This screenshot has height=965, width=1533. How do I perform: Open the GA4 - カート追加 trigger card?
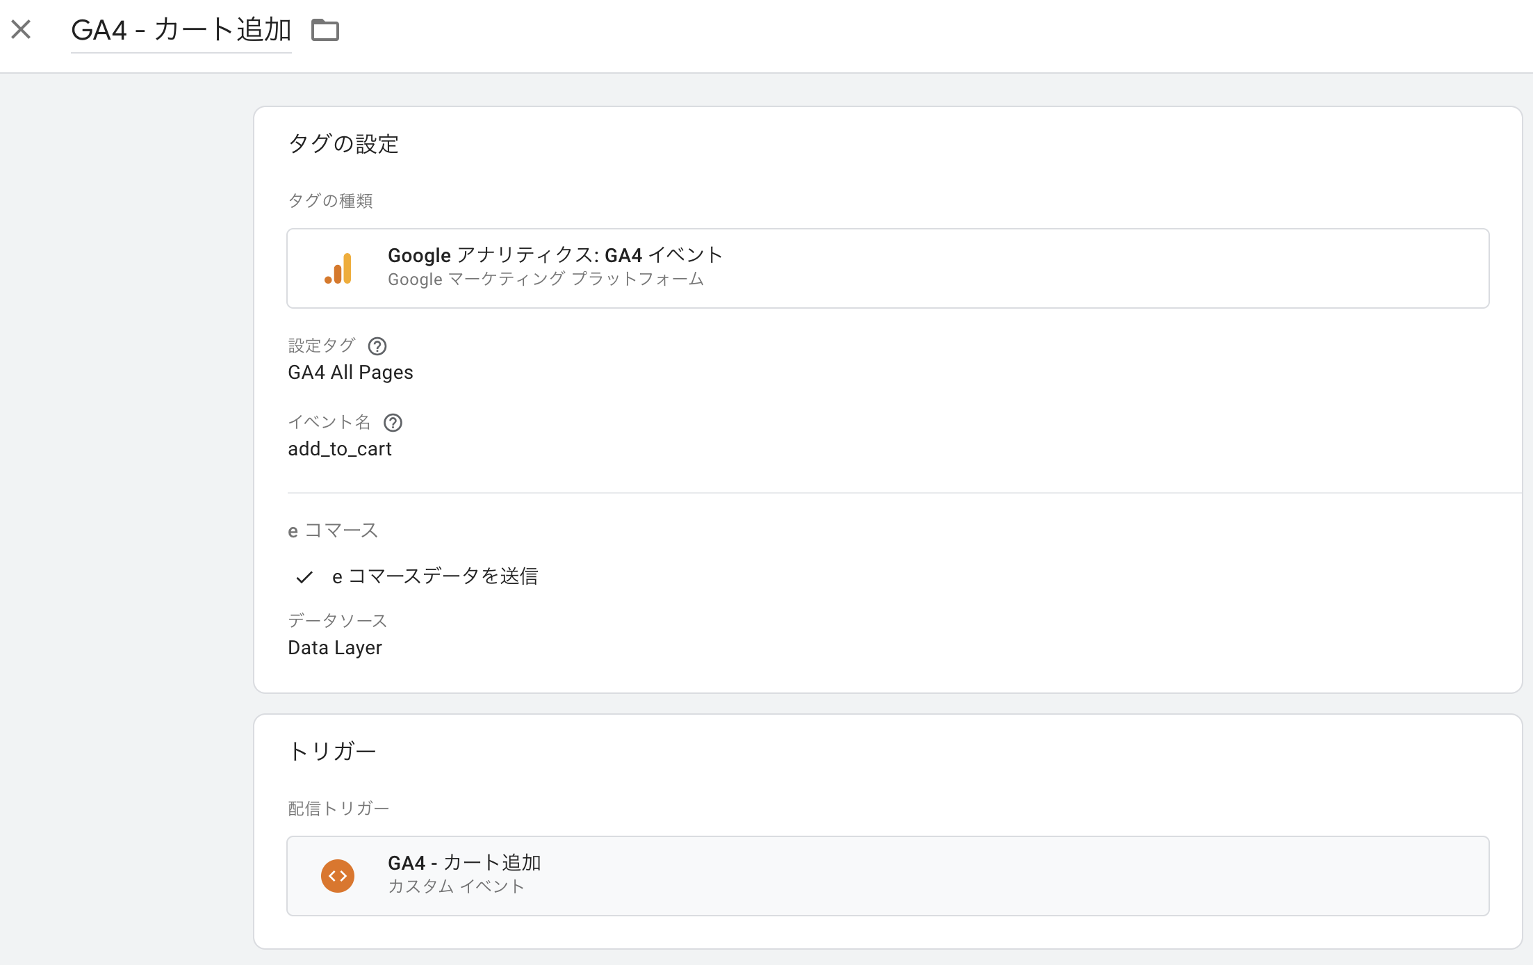click(x=887, y=876)
